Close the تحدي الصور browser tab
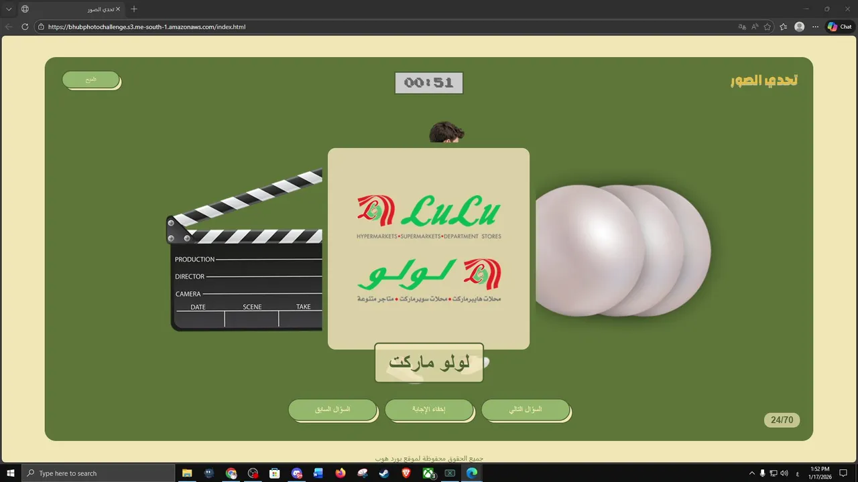The image size is (858, 482). pyautogui.click(x=118, y=9)
